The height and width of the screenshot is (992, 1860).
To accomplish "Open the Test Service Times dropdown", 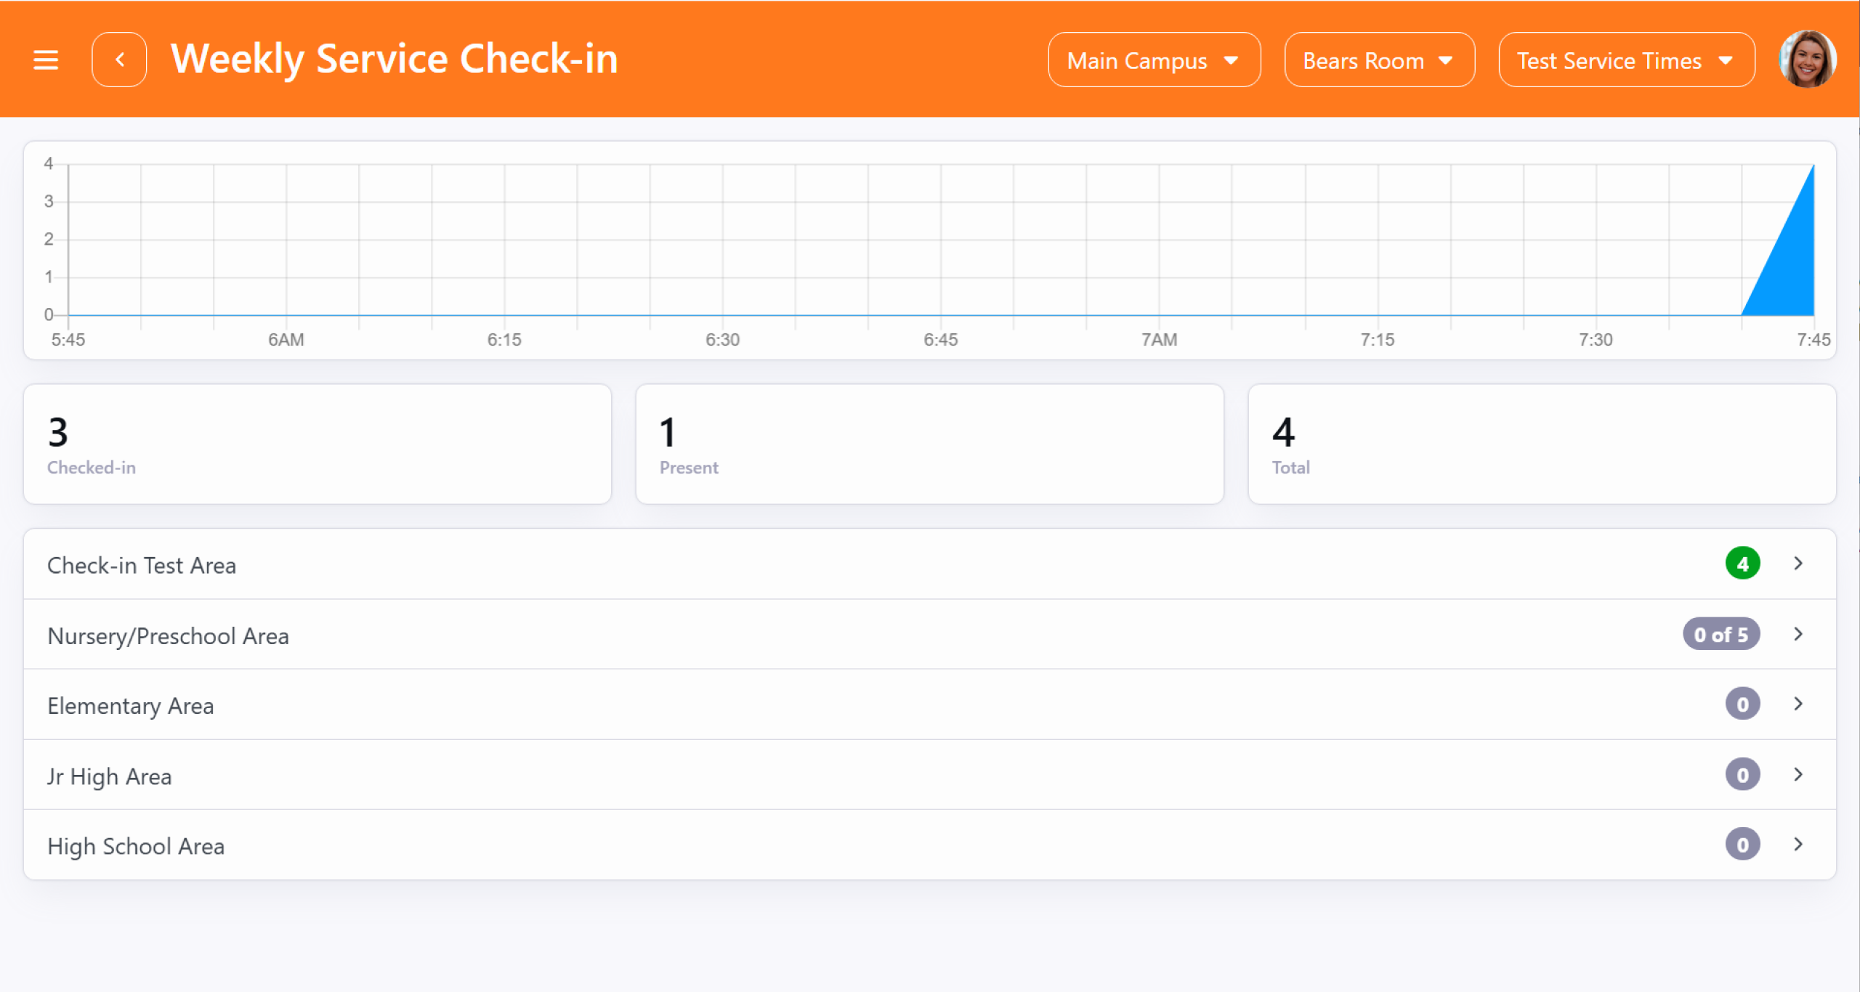I will click(1626, 60).
